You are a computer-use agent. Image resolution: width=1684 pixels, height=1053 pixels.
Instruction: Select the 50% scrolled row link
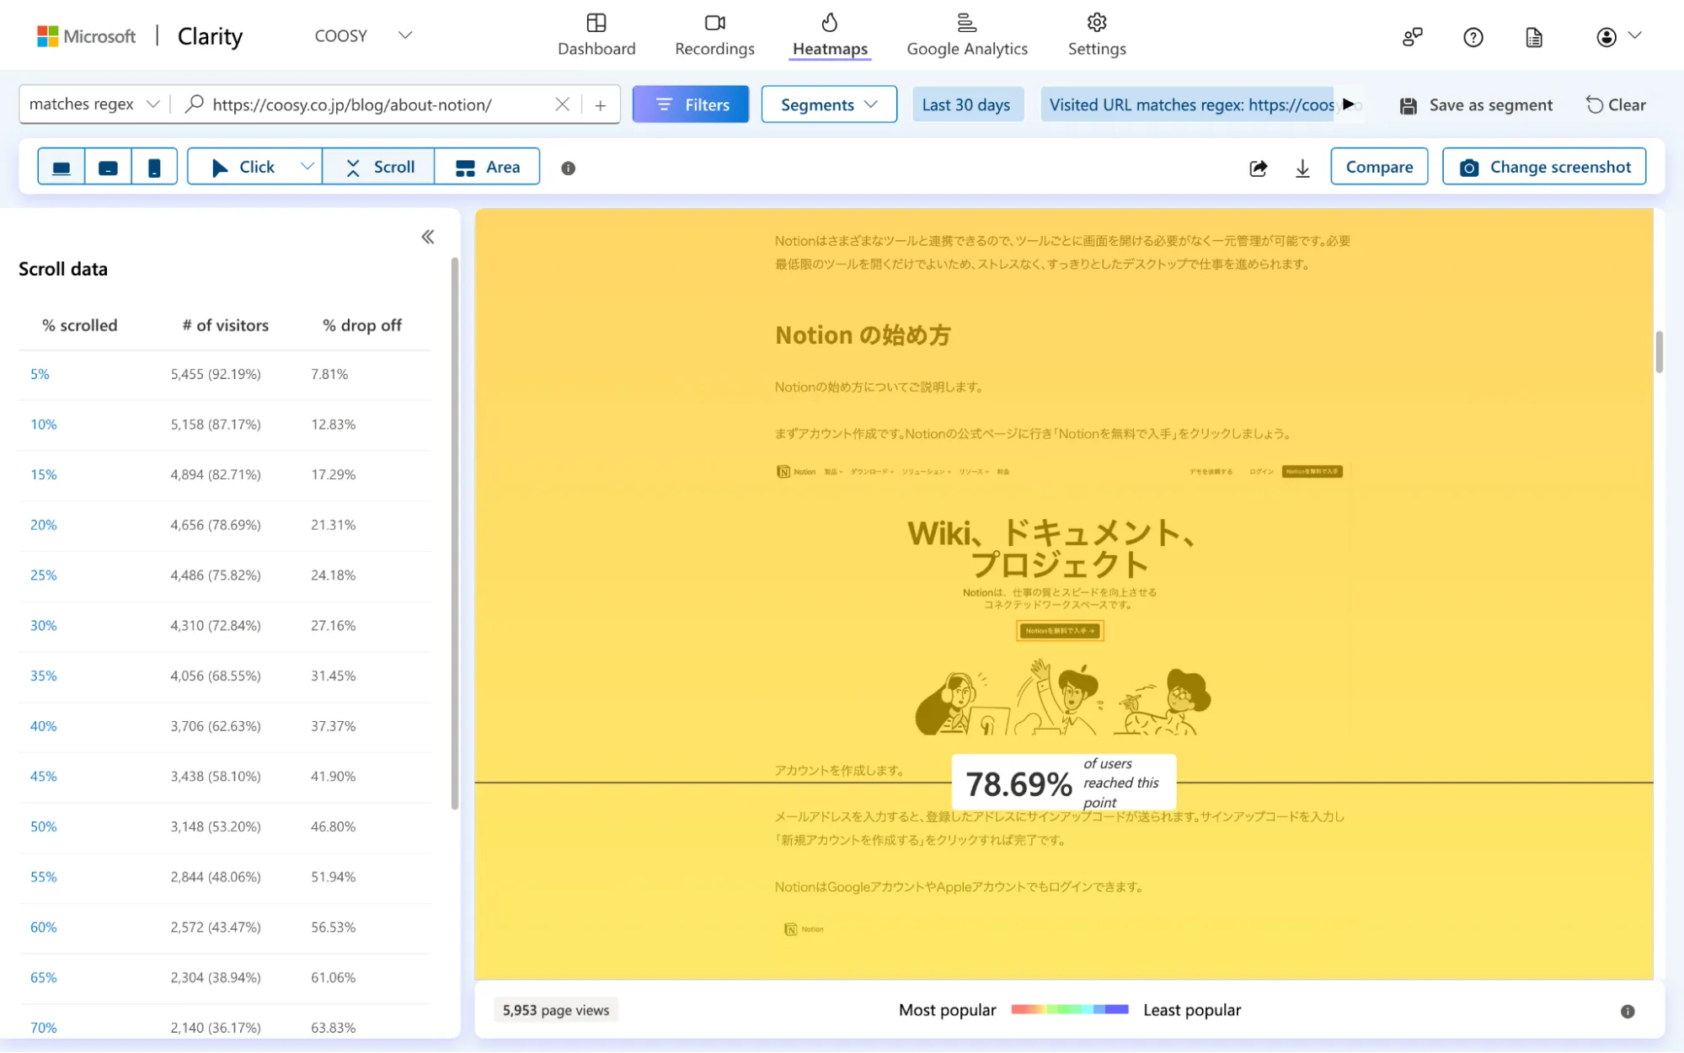pos(44,826)
